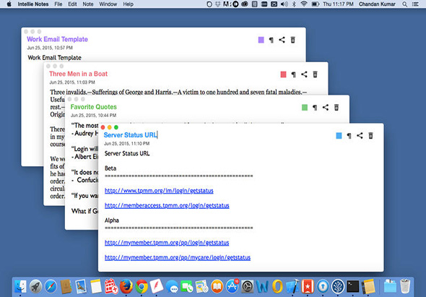Select the Three Men in a Boat title

pos(78,74)
